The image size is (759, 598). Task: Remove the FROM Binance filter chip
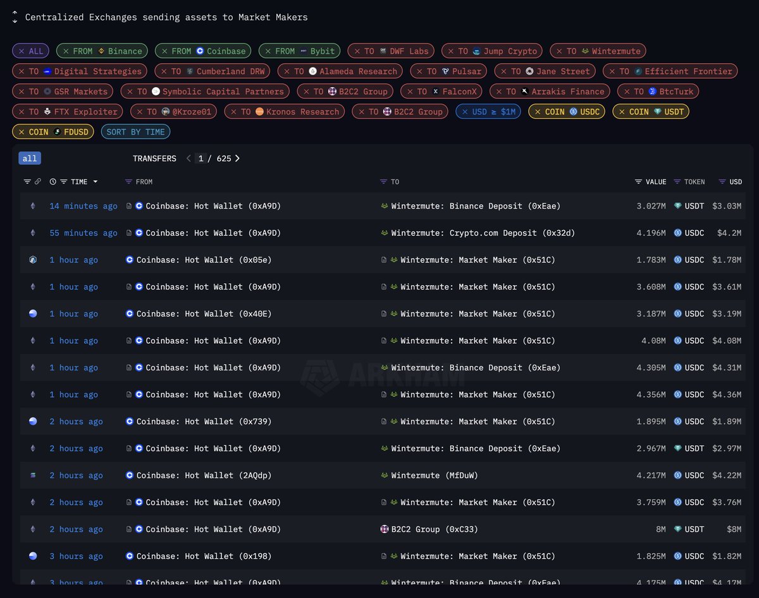click(66, 51)
